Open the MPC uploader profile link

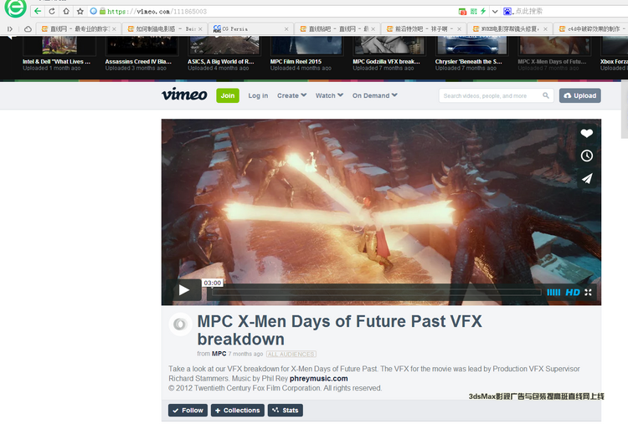219,354
